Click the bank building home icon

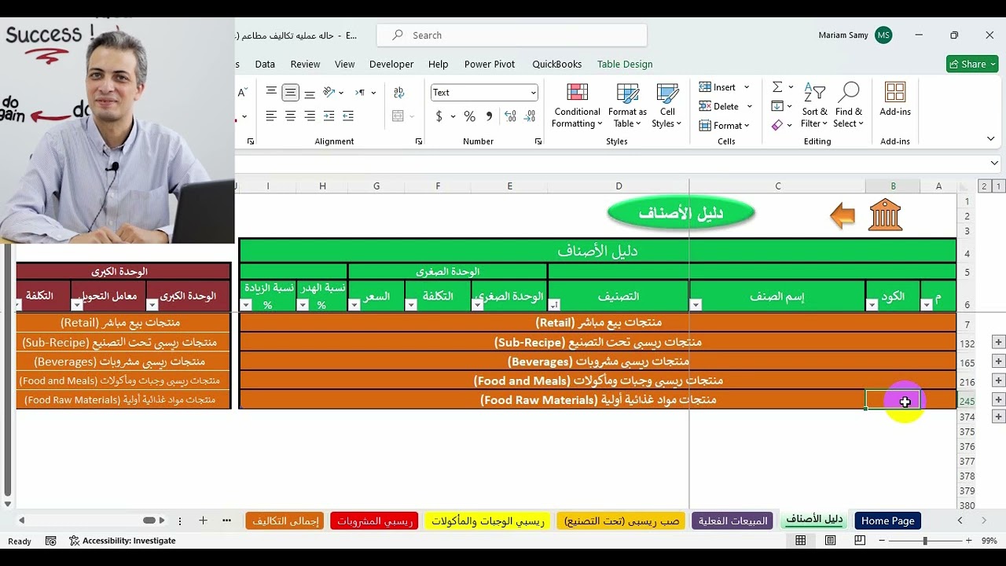885,215
